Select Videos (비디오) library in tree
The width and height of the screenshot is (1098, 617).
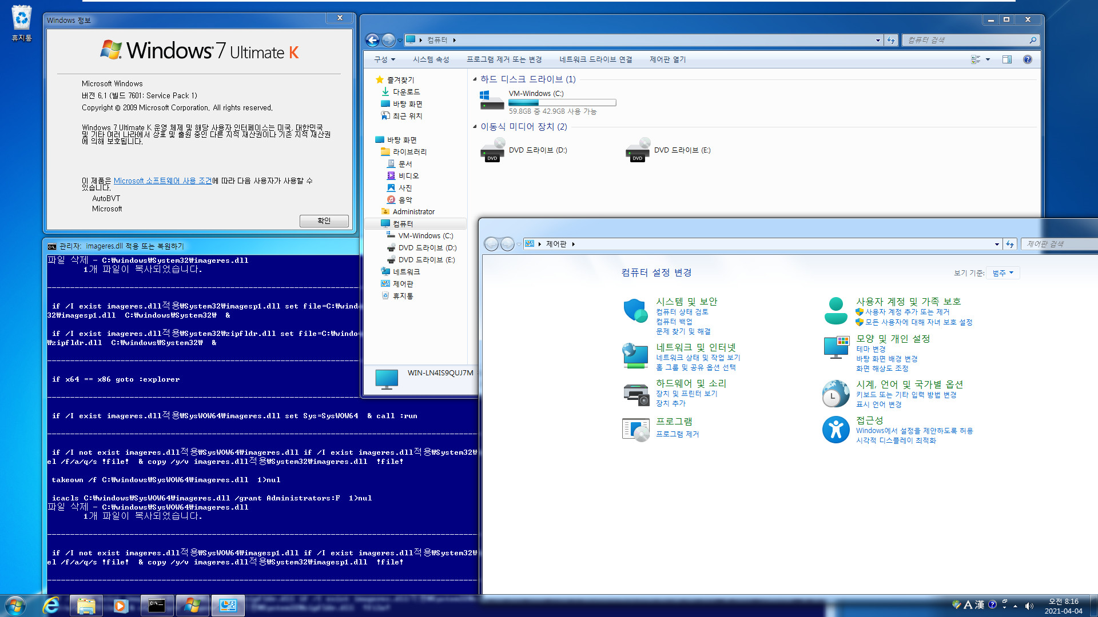(403, 176)
